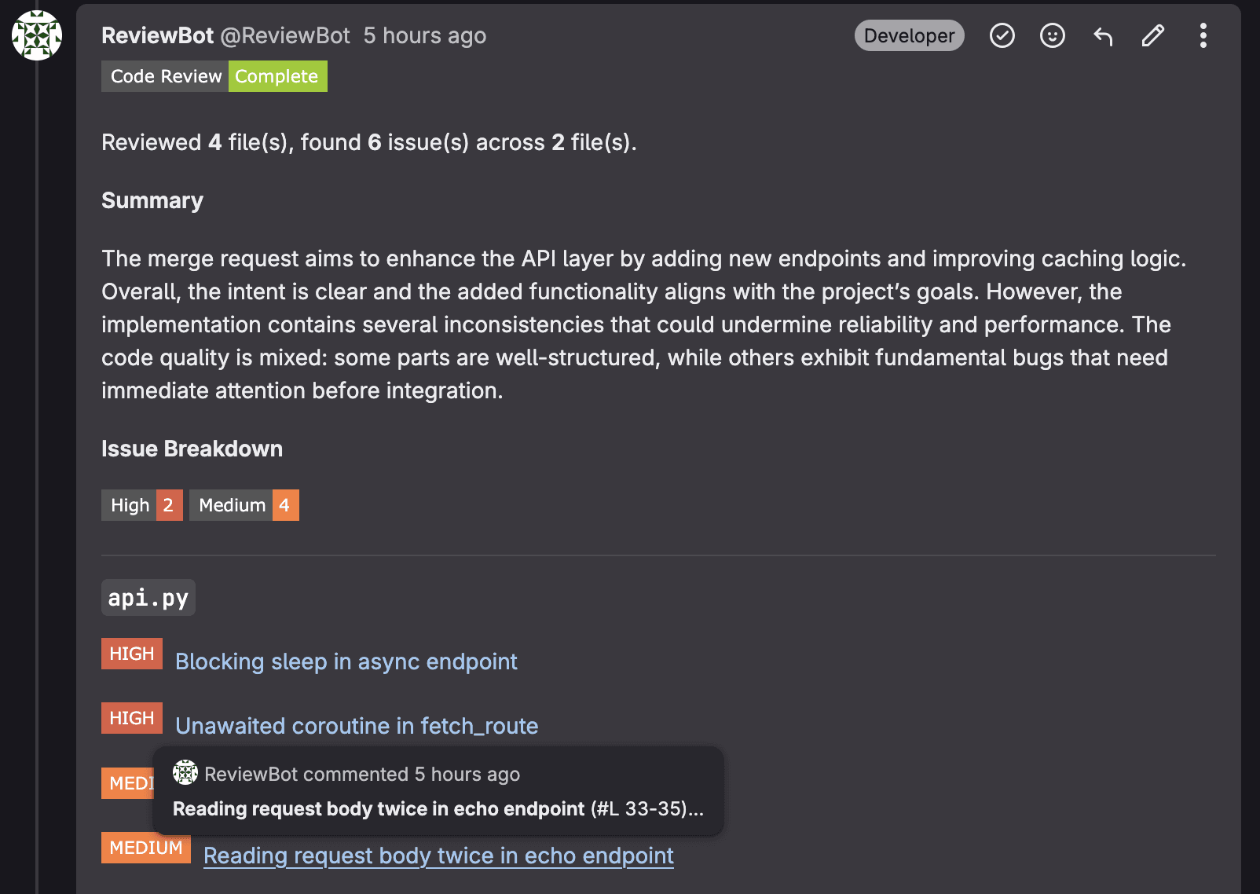
Task: Select the 'High 2' issue count badge
Action: click(x=141, y=505)
